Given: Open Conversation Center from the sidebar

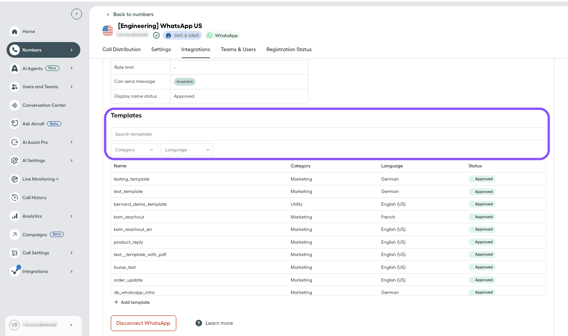Looking at the screenshot, I should (44, 105).
